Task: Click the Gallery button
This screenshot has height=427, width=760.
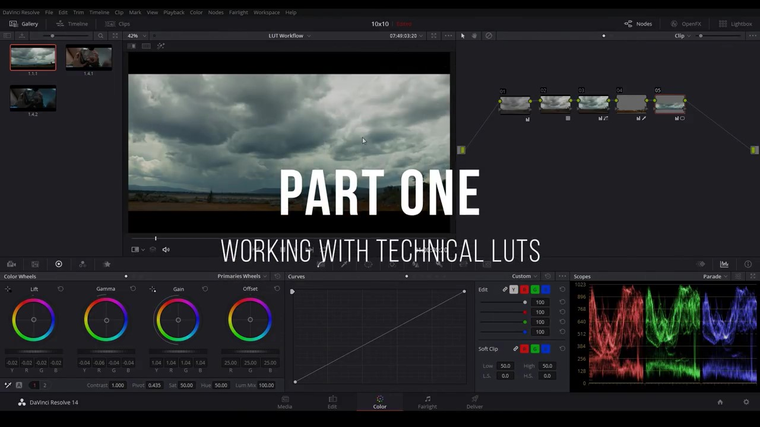Action: [24, 24]
